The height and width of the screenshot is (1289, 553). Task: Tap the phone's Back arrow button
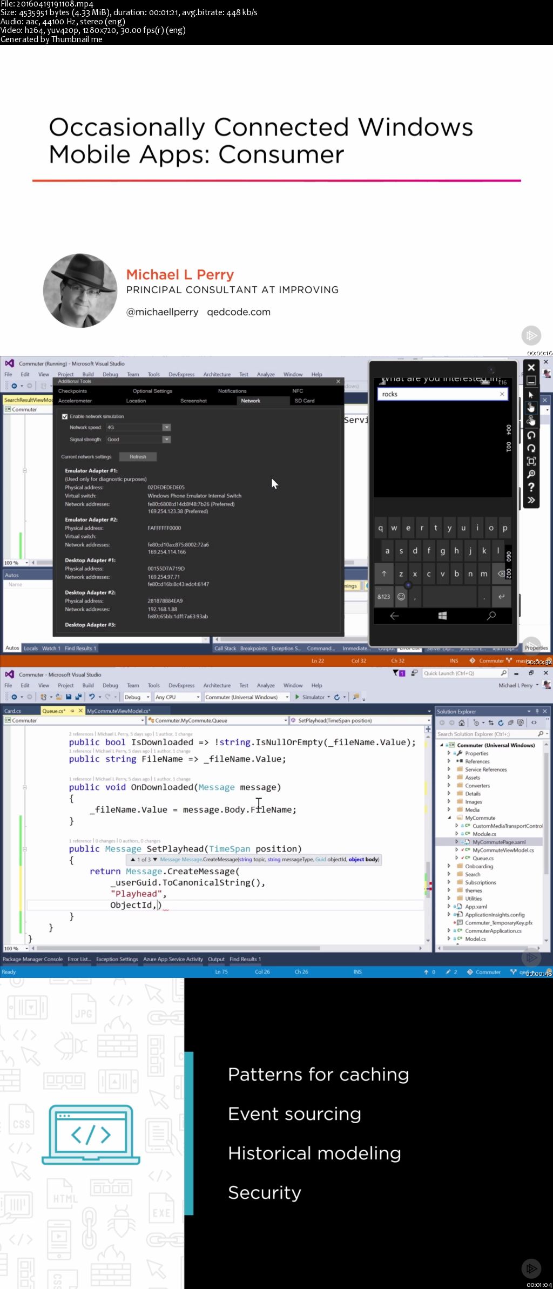coord(394,616)
